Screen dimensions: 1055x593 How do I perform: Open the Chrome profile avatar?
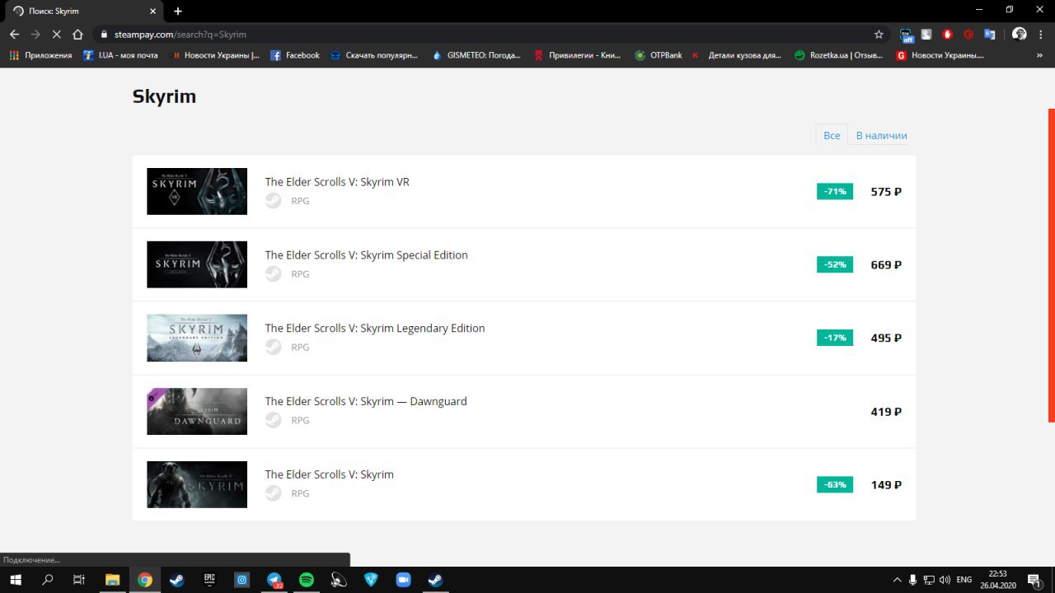(1020, 35)
